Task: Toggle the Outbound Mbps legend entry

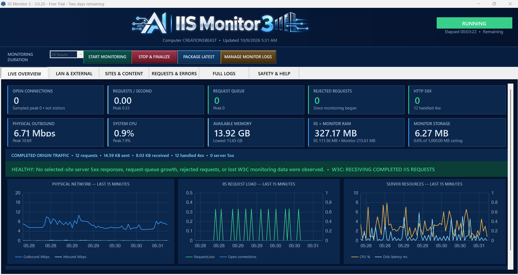Action: coord(32,257)
